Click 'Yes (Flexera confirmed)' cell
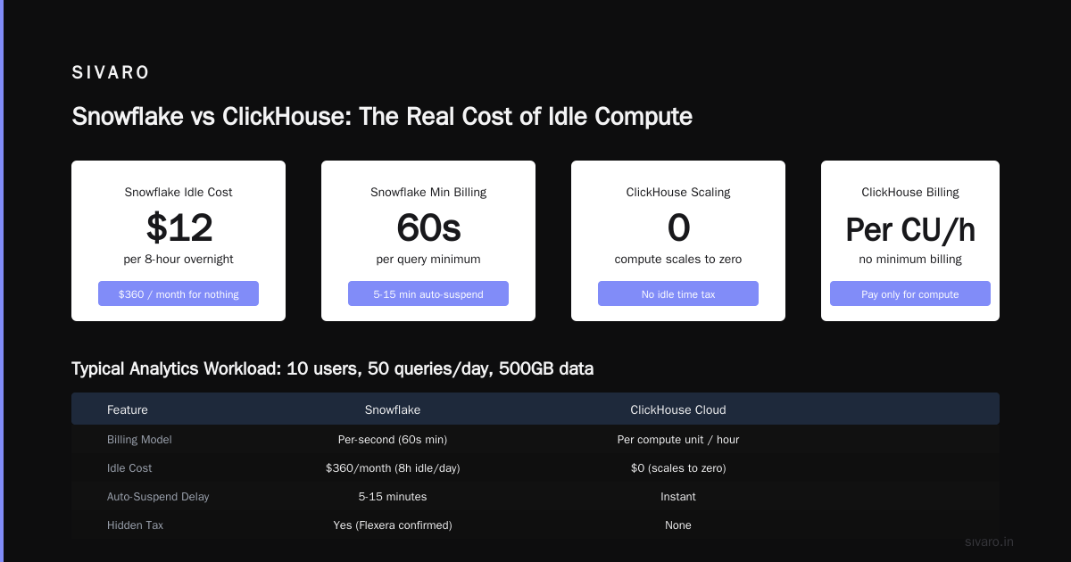The image size is (1071, 562). point(393,525)
